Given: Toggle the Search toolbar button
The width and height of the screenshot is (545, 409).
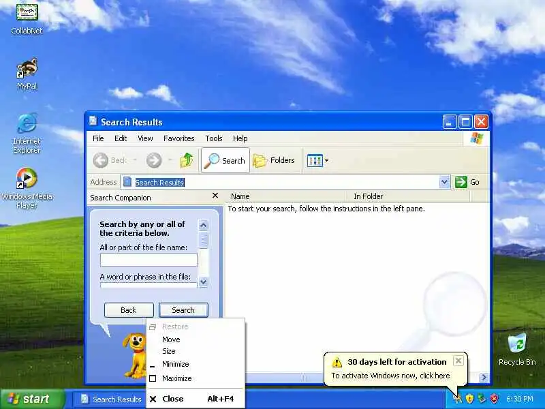Looking at the screenshot, I should tap(225, 160).
